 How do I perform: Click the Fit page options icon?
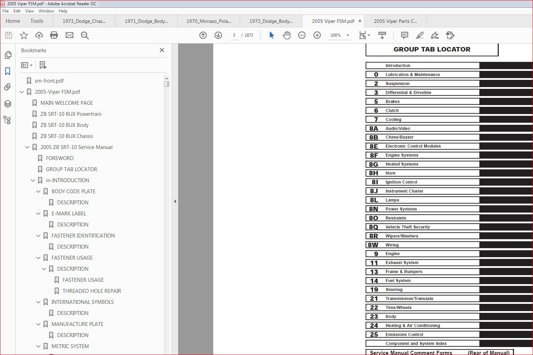point(365,35)
